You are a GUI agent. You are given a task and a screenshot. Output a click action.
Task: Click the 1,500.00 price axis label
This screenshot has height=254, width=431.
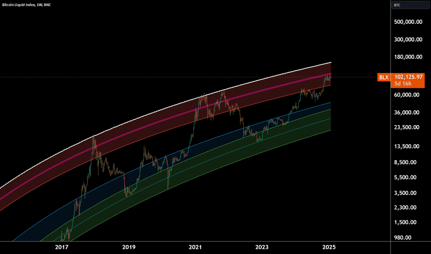[x=405, y=223]
